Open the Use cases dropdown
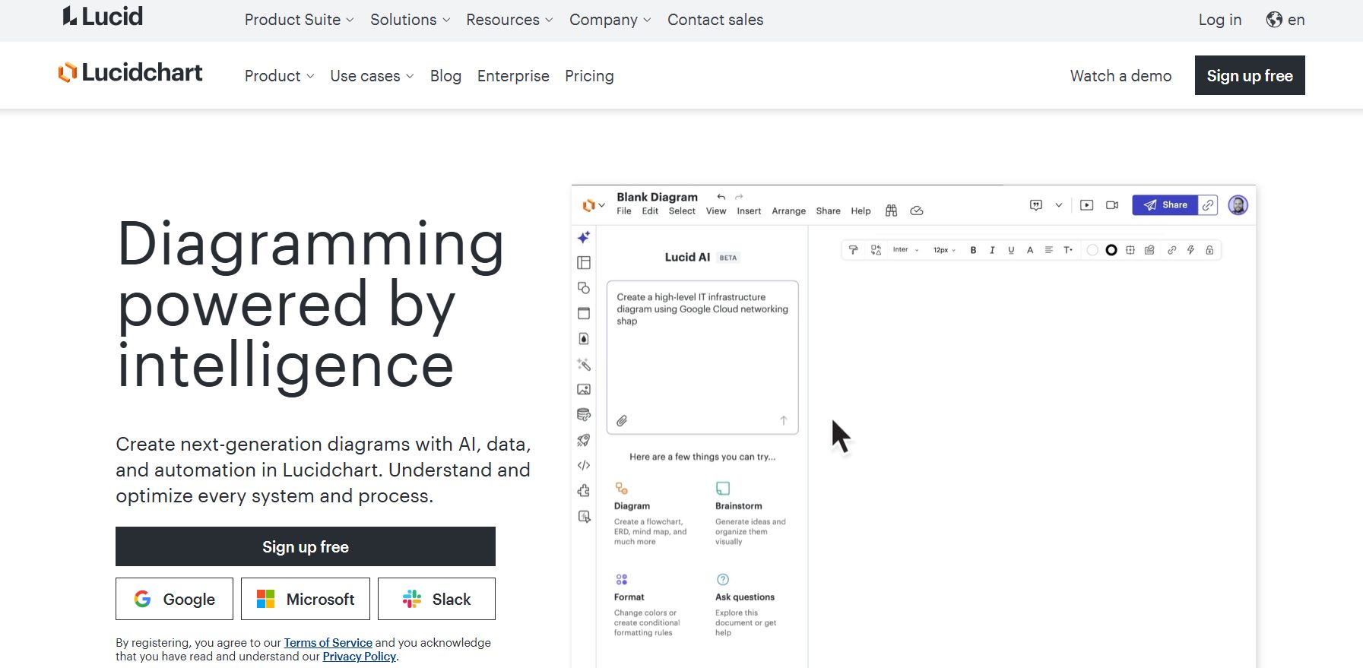This screenshot has height=668, width=1363. (372, 76)
